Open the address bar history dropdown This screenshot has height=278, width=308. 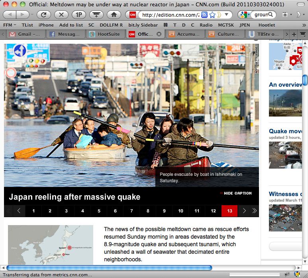point(226,14)
